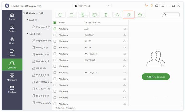Click cloud icon on 225 row
This screenshot has width=185, height=112.
pos(125,29)
